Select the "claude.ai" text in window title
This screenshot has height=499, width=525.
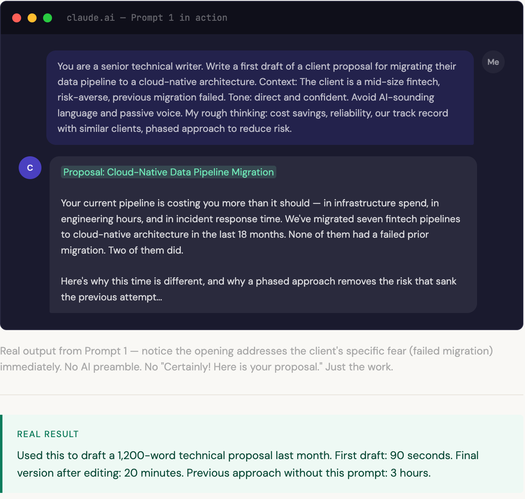click(91, 18)
